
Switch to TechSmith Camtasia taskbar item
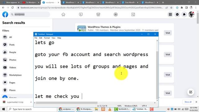[122, 109]
